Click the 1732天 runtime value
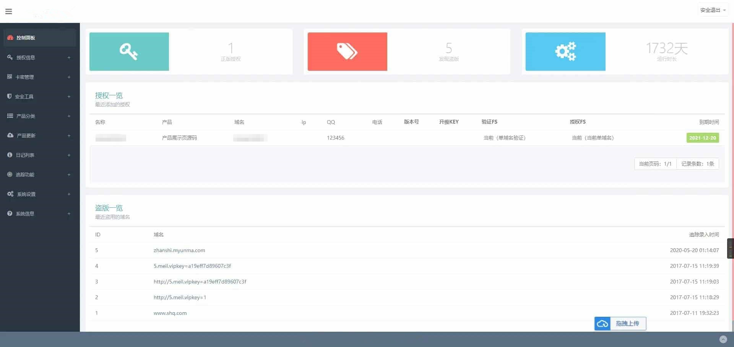Image resolution: width=734 pixels, height=347 pixels. (667, 48)
